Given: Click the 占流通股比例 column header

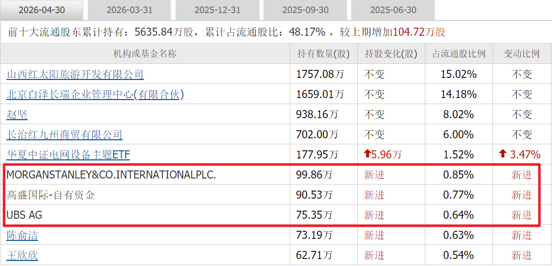Looking at the screenshot, I should (459, 54).
